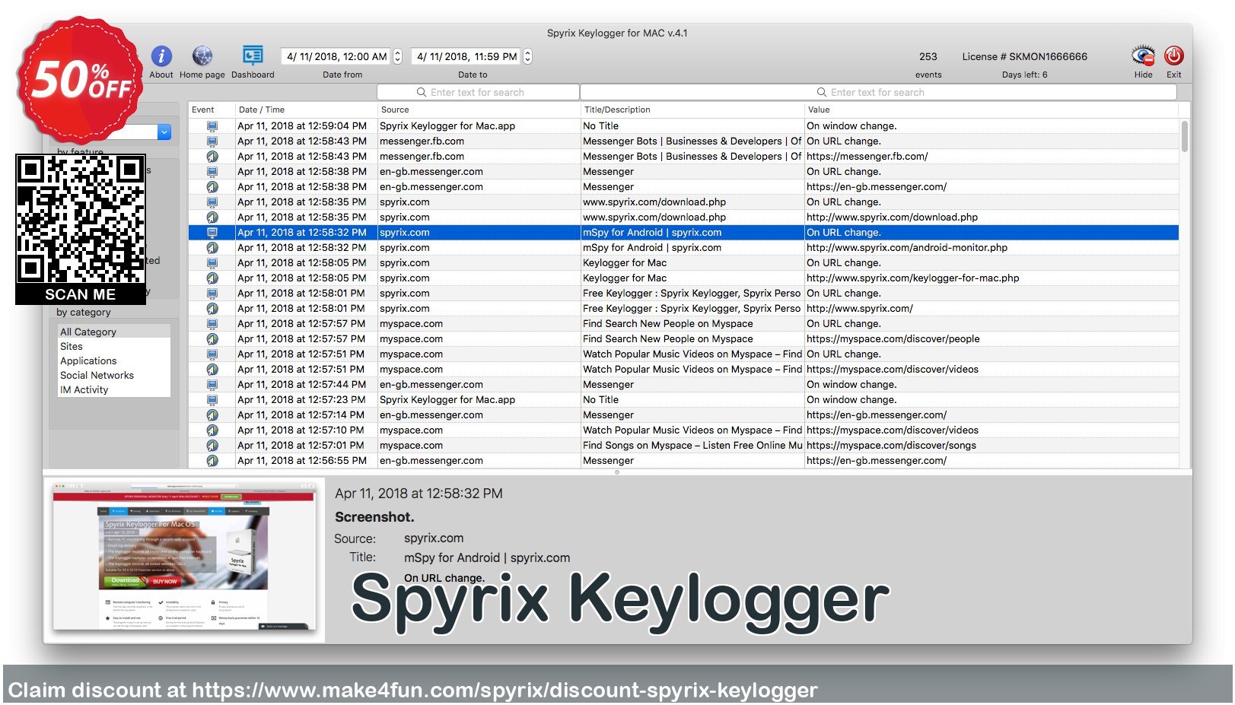Sort by Event column header
This screenshot has height=705, width=1235.
click(212, 110)
